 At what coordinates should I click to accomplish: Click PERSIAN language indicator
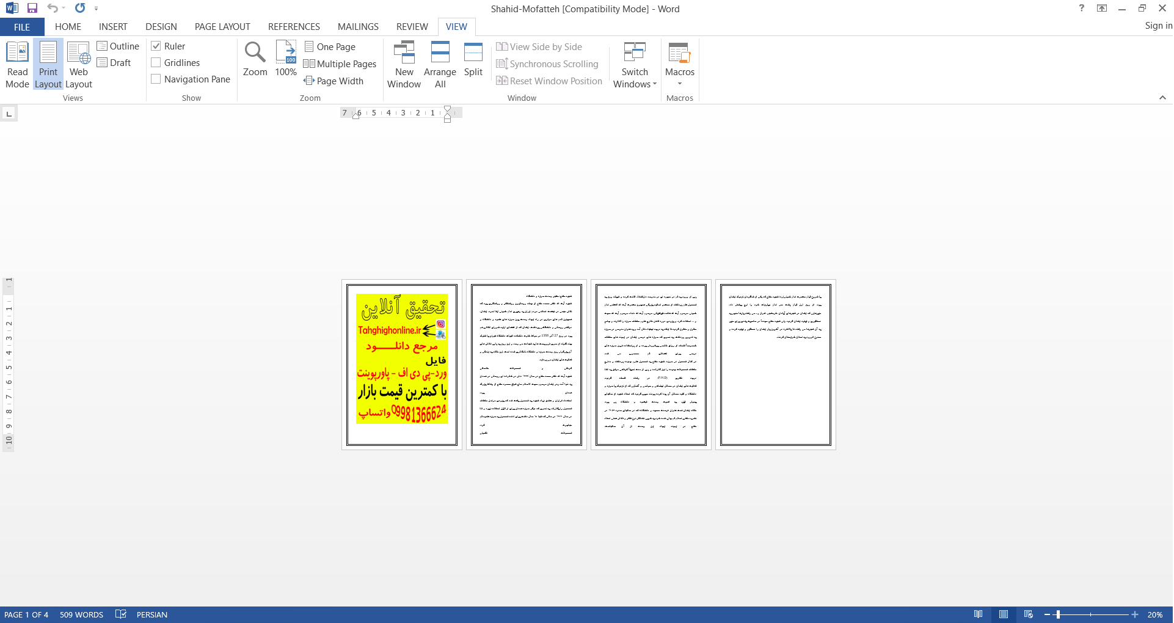click(x=152, y=614)
